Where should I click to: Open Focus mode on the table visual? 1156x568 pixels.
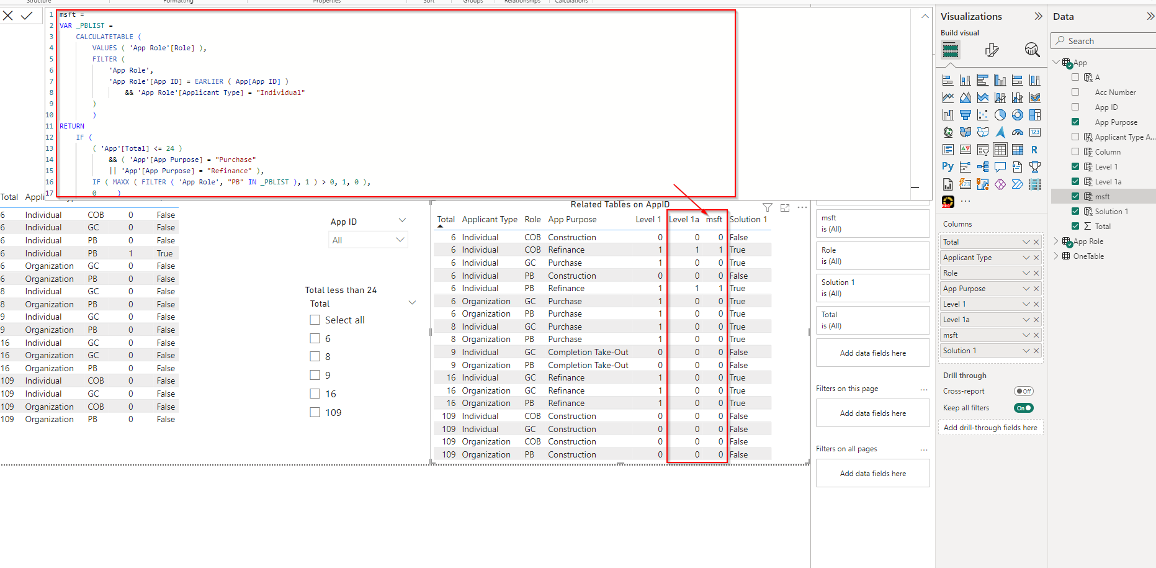pyautogui.click(x=785, y=208)
